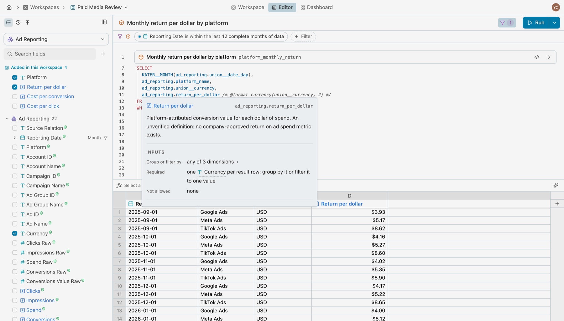Click the Search fields input

pos(50,54)
